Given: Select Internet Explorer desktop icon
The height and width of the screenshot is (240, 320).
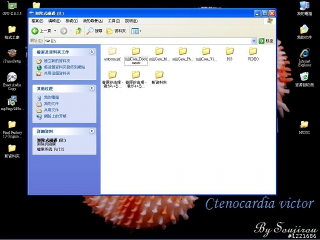Looking at the screenshot, I should point(304,58).
